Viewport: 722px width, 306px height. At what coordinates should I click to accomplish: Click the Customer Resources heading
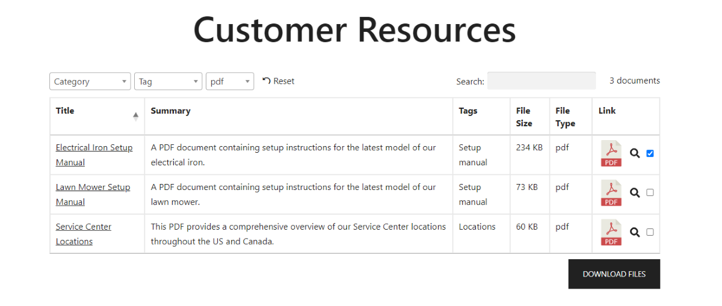pos(355,29)
